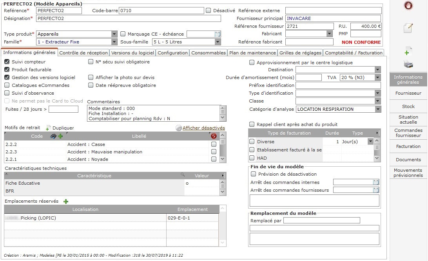The height and width of the screenshot is (261, 428).
Task: Open the Catégorie d'analyse dropdown
Action: (x=377, y=109)
